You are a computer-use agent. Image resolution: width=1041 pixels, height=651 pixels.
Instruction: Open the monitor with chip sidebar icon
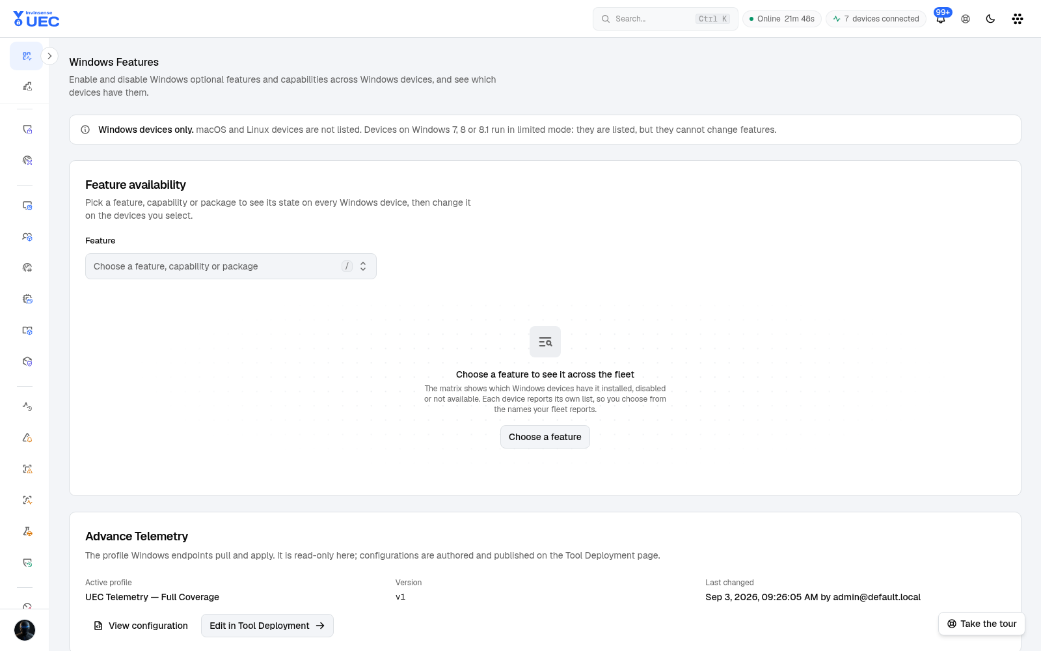coord(27,206)
